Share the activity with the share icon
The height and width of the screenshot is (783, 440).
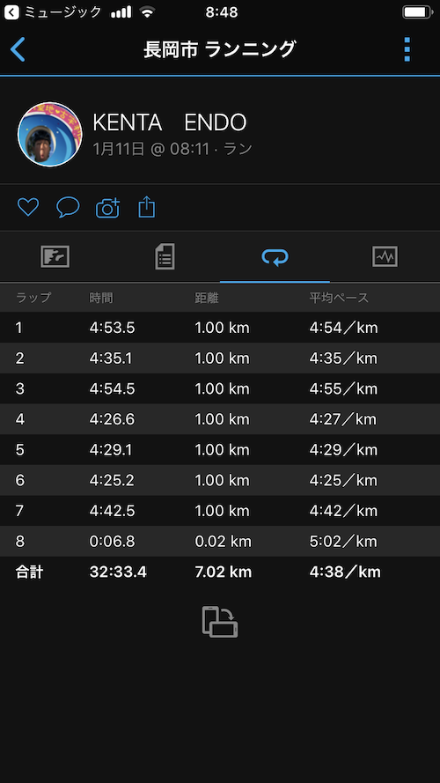point(147,207)
